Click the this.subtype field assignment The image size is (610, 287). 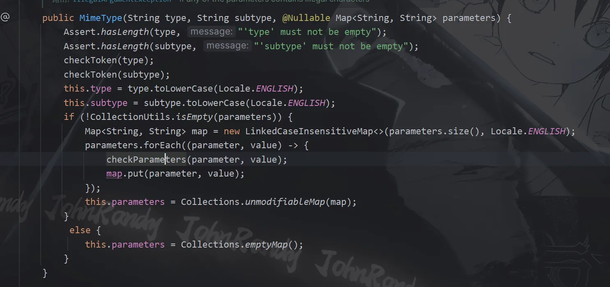(96, 103)
